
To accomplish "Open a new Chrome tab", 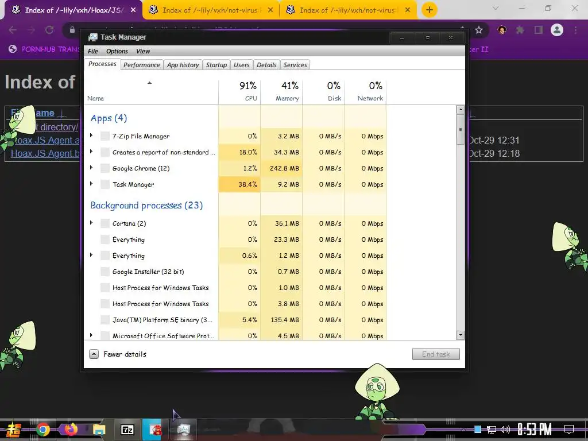I will (x=430, y=10).
